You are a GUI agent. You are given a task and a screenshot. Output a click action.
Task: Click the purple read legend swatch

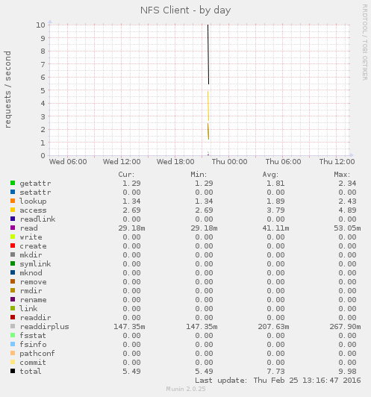coord(13,228)
